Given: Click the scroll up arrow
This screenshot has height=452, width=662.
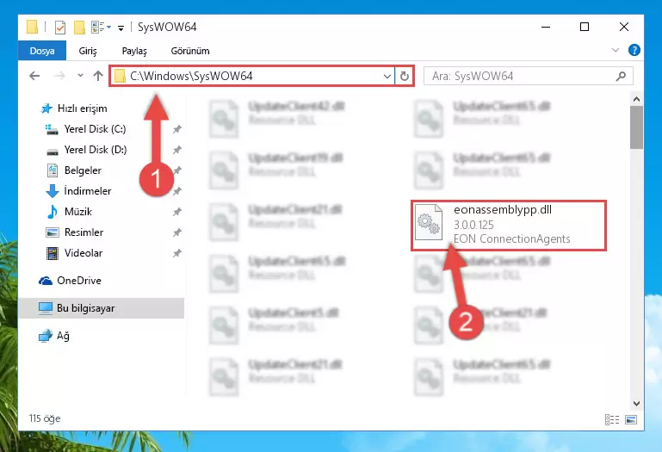Looking at the screenshot, I should (x=636, y=100).
